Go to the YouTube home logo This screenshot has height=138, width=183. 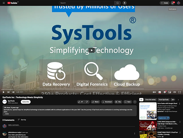click(13, 3)
